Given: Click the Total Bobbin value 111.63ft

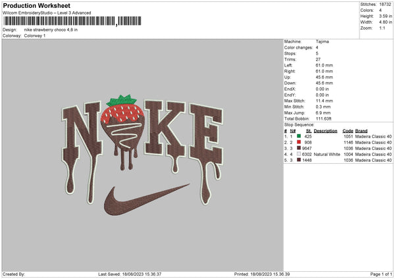Looking at the screenshot, I should (324, 118).
